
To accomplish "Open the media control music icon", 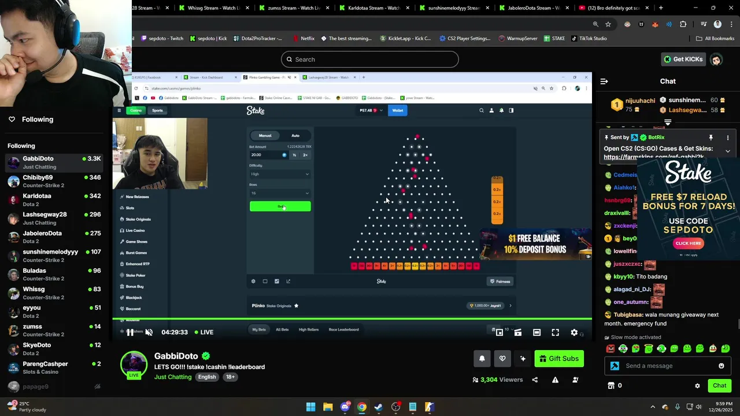I will pos(704,24).
